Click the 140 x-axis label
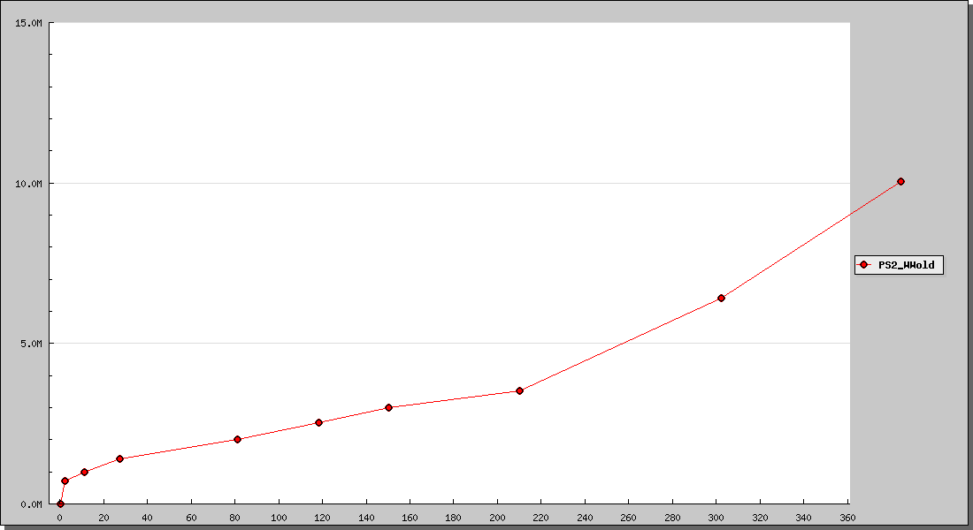This screenshot has height=530, width=973. pyautogui.click(x=366, y=519)
